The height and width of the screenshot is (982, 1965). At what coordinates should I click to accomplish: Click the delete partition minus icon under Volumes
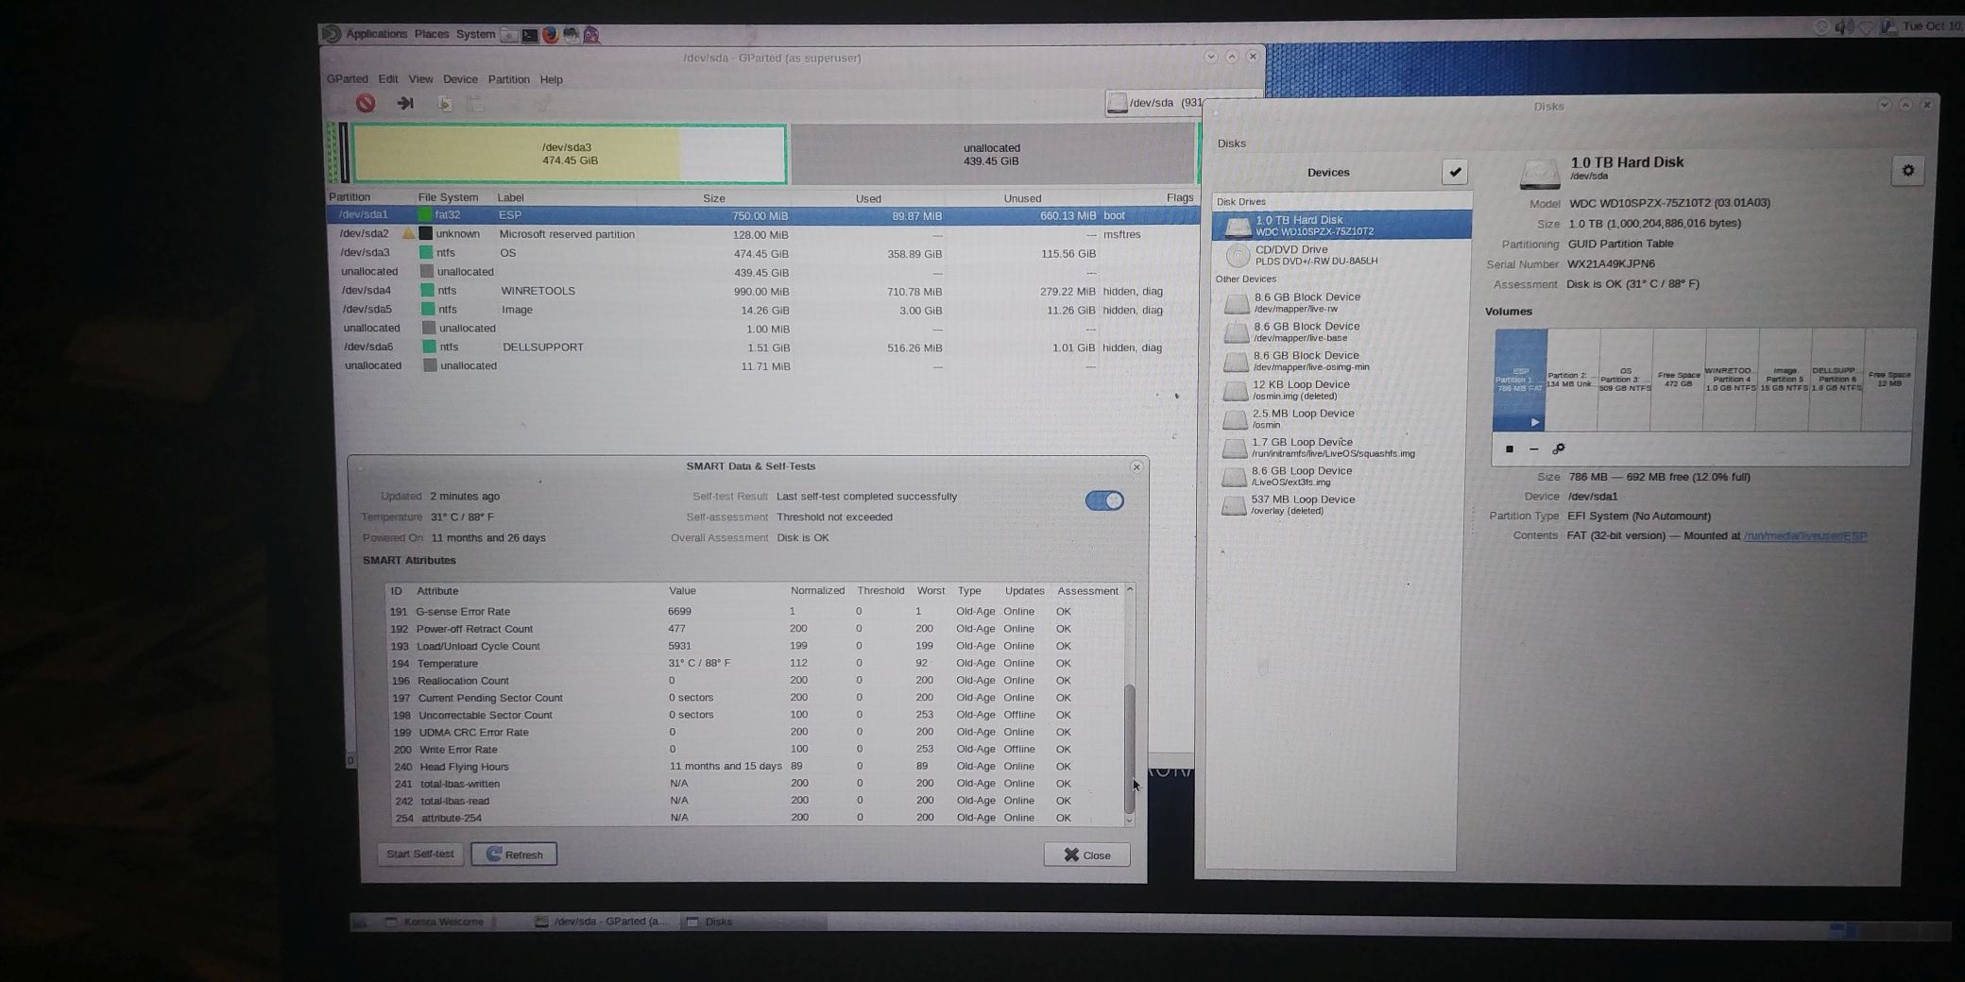click(1533, 449)
